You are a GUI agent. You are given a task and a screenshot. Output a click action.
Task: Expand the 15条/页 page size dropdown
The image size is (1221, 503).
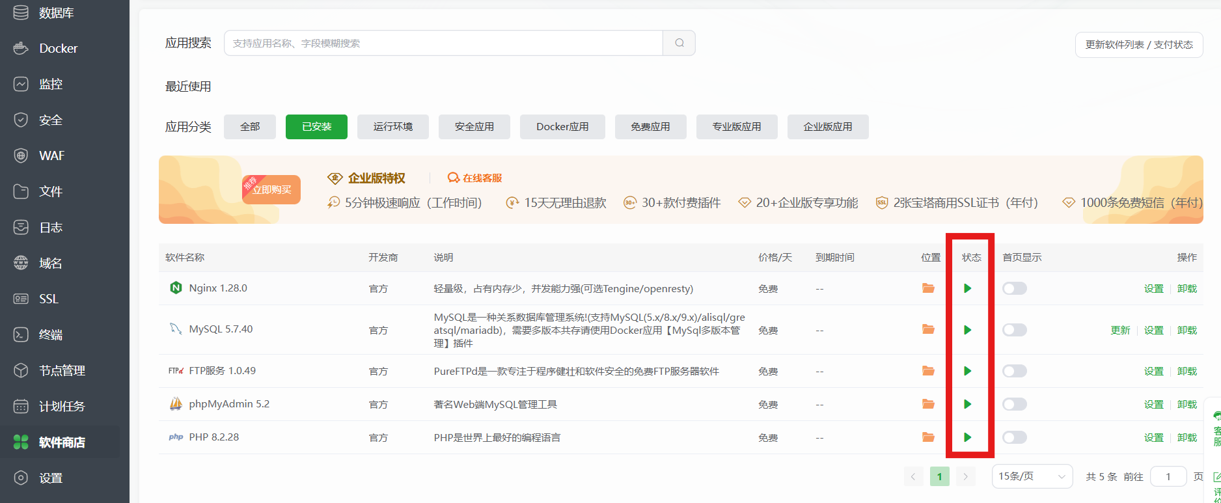coord(1032,476)
